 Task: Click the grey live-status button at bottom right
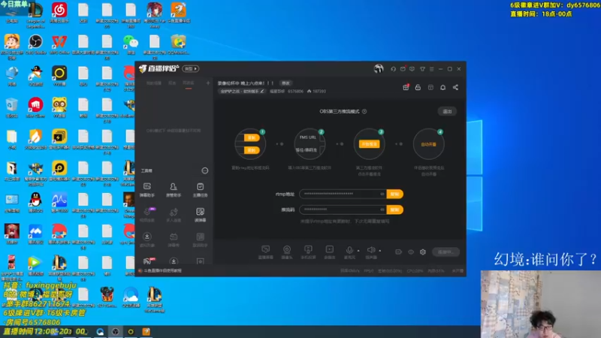point(445,252)
